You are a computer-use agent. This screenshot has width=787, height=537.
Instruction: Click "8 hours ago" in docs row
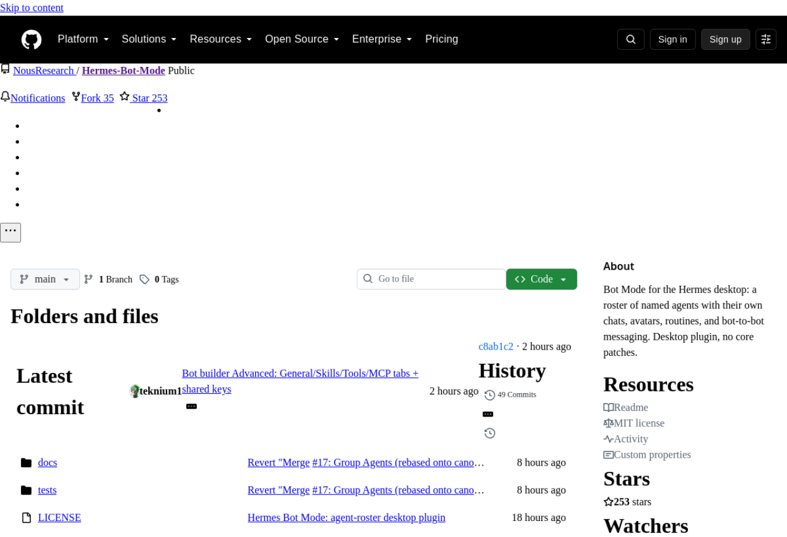click(x=541, y=463)
